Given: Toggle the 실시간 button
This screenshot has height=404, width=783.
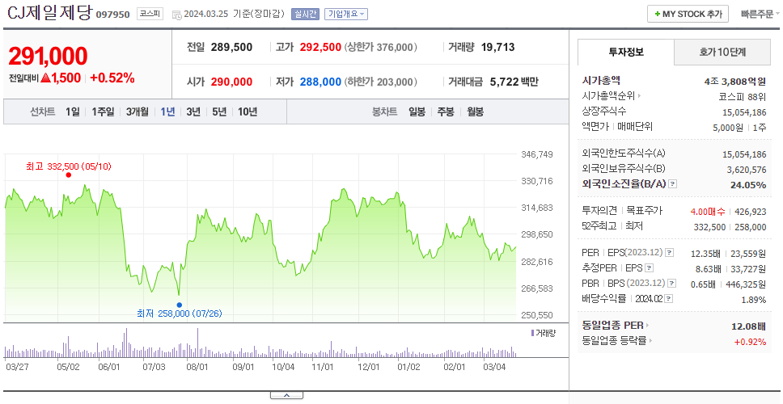Looking at the screenshot, I should pos(305,14).
